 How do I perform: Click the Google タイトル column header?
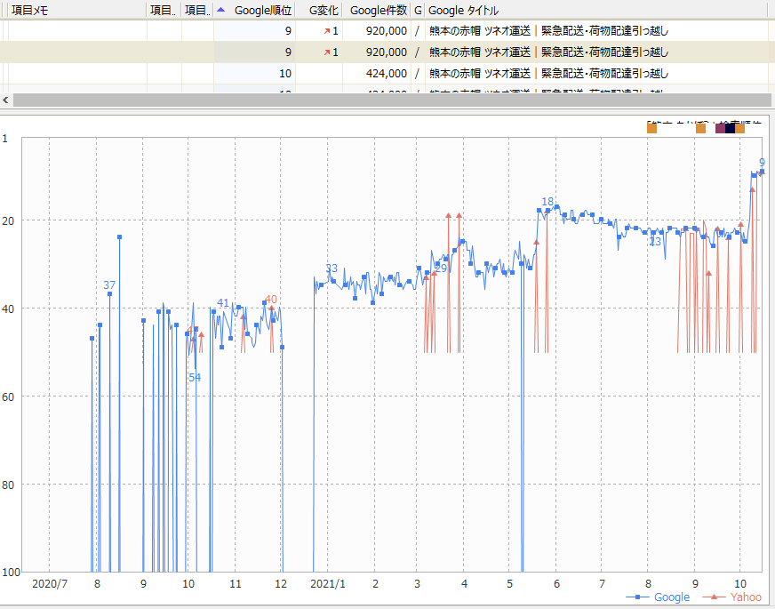coord(464,10)
